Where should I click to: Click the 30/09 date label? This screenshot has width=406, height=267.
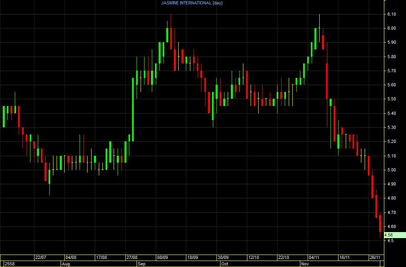pos(223,258)
